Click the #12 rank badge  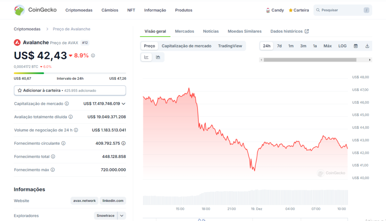click(85, 43)
